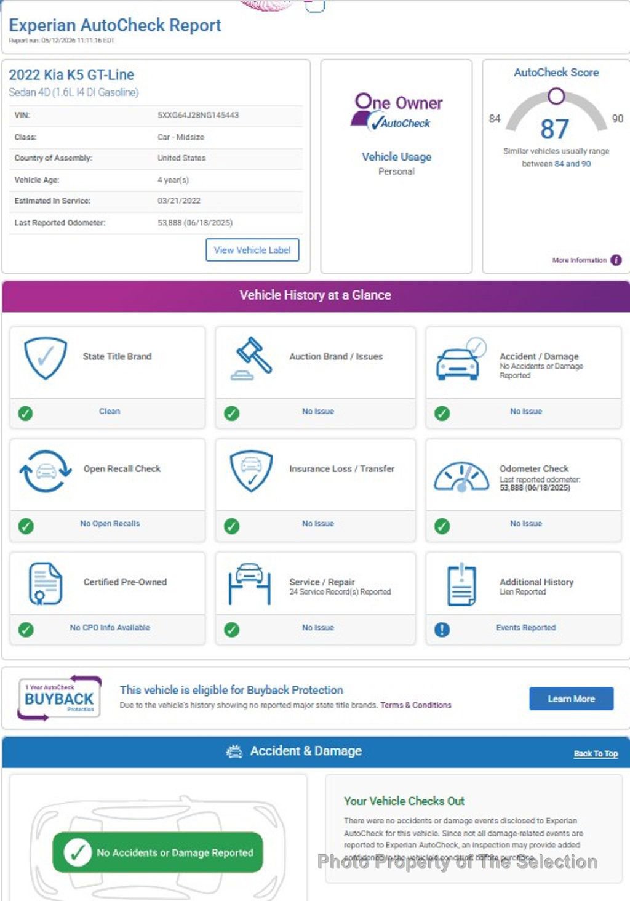
Task: Click green check in Auction Brand card
Action: pos(231,414)
